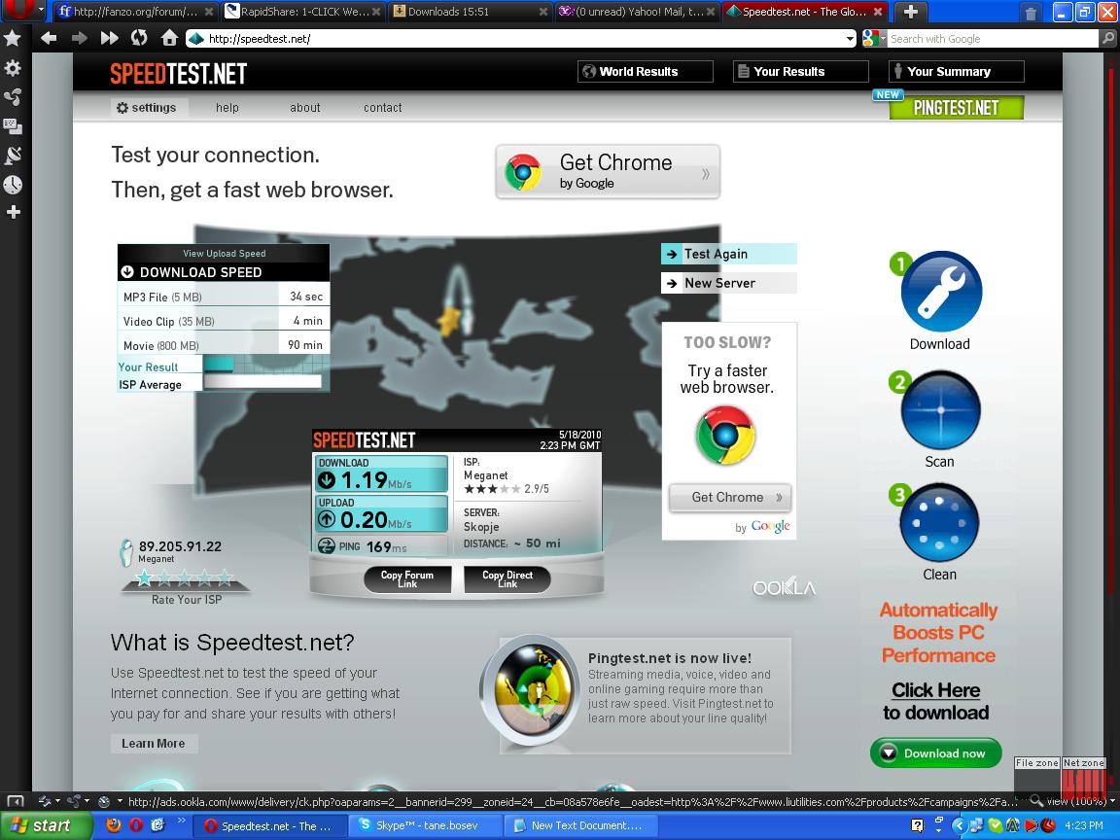
Task: Open the closed tabs trash icon
Action: 1031,13
